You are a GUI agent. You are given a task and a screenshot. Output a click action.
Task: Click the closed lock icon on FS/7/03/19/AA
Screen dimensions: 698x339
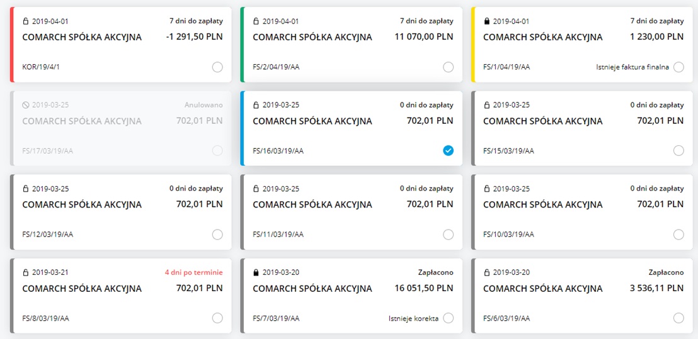(256, 273)
